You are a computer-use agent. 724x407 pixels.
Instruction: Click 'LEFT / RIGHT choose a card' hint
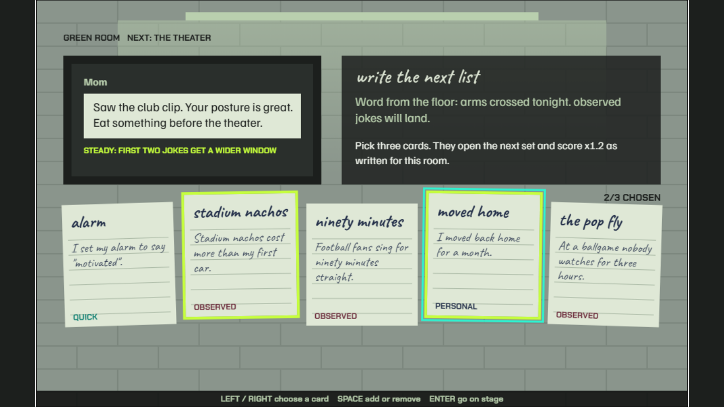coord(275,399)
